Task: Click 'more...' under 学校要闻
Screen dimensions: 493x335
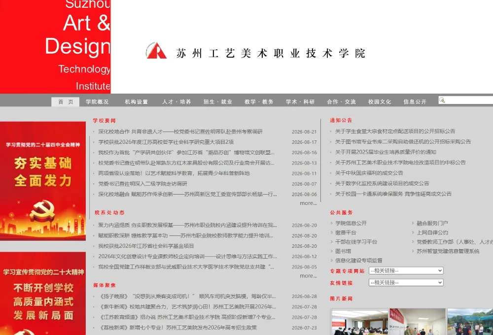Action: [x=308, y=203]
